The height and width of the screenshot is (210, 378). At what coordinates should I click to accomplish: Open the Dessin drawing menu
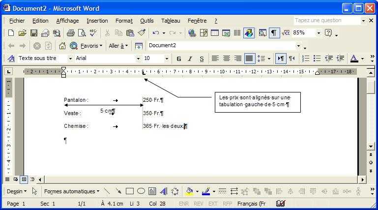pos(17,191)
